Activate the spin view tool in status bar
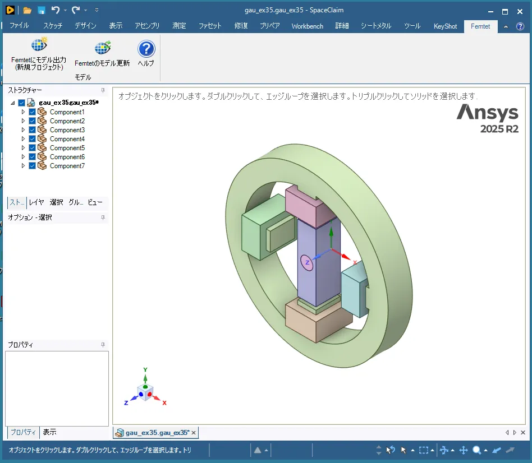 coord(444,450)
